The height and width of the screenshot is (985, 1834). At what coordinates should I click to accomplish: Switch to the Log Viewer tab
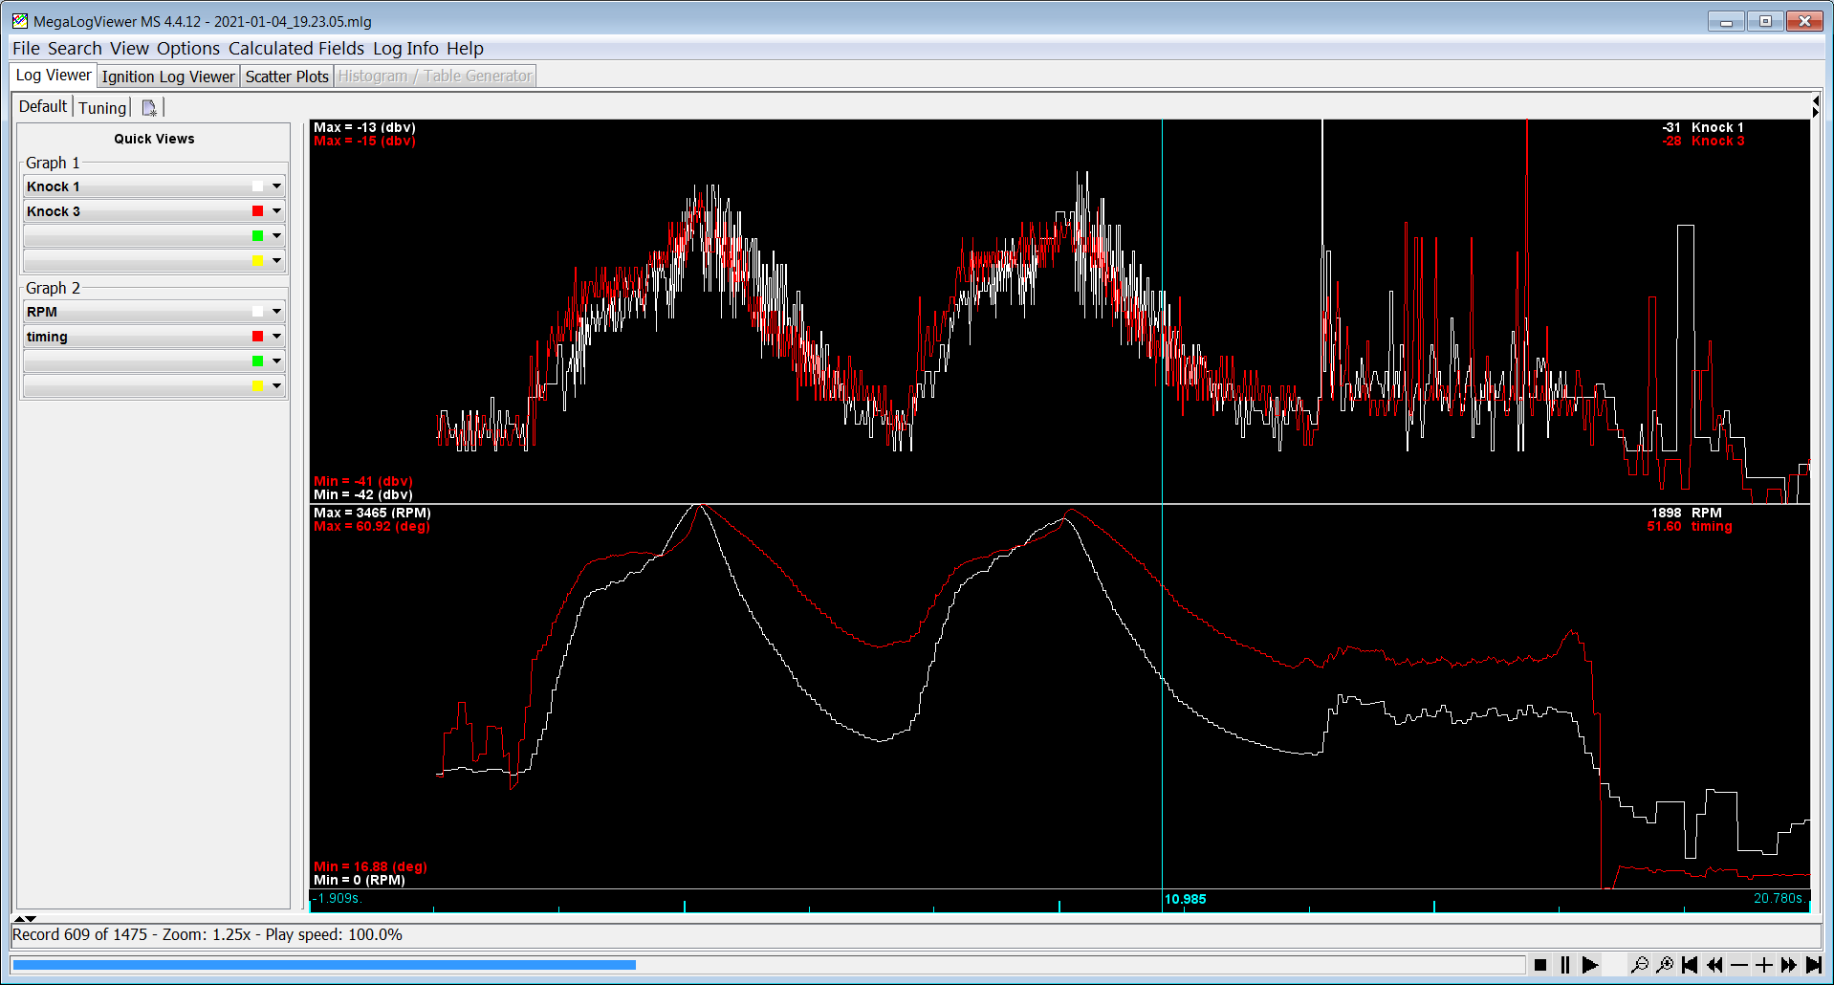[x=54, y=76]
